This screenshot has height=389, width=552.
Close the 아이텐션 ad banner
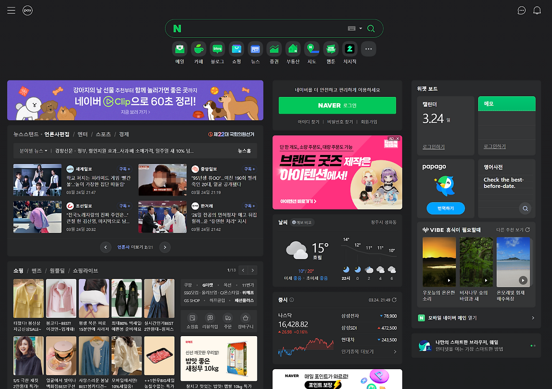click(x=398, y=139)
